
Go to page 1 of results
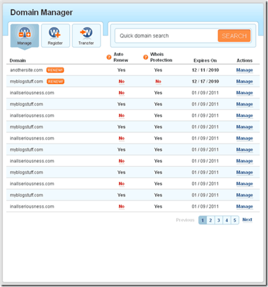click(203, 220)
